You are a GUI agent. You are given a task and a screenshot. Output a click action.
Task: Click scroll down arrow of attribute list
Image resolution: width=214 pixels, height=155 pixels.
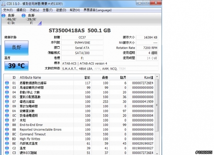tap(157, 154)
